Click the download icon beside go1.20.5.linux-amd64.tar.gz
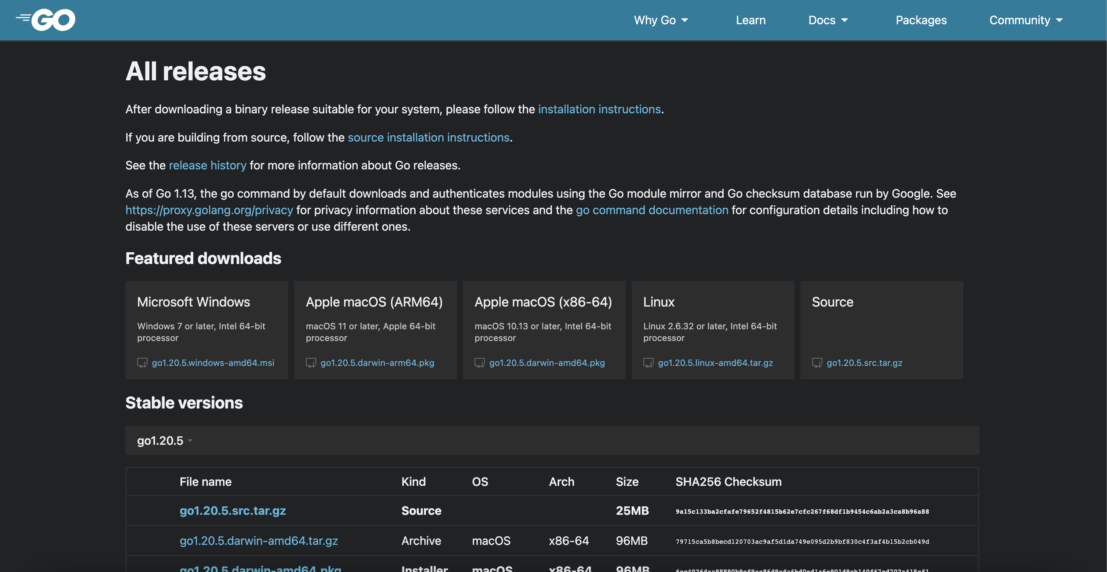Image resolution: width=1107 pixels, height=572 pixels. click(x=649, y=363)
